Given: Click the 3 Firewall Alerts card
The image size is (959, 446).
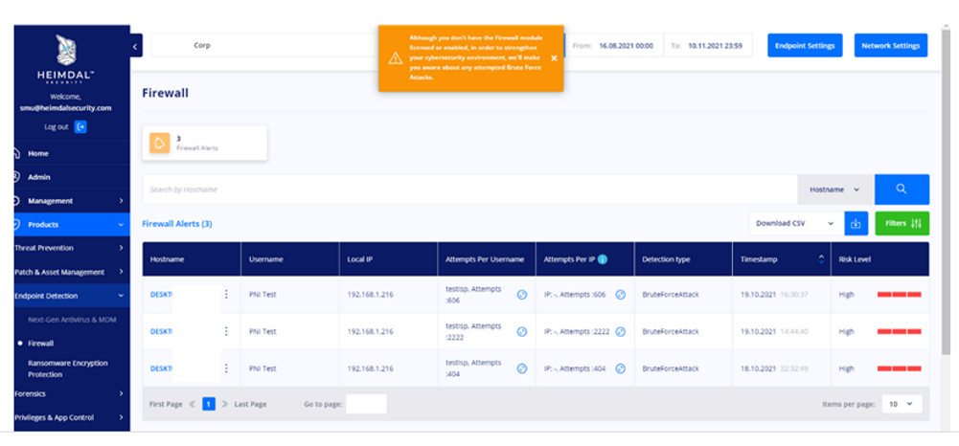Looking at the screenshot, I should click(205, 143).
